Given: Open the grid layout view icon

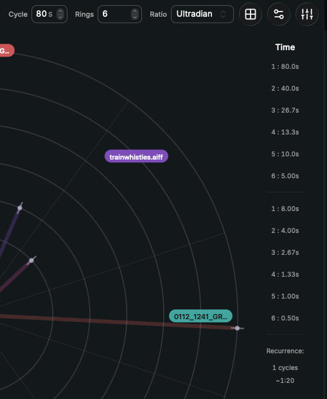Looking at the screenshot, I should coord(251,14).
